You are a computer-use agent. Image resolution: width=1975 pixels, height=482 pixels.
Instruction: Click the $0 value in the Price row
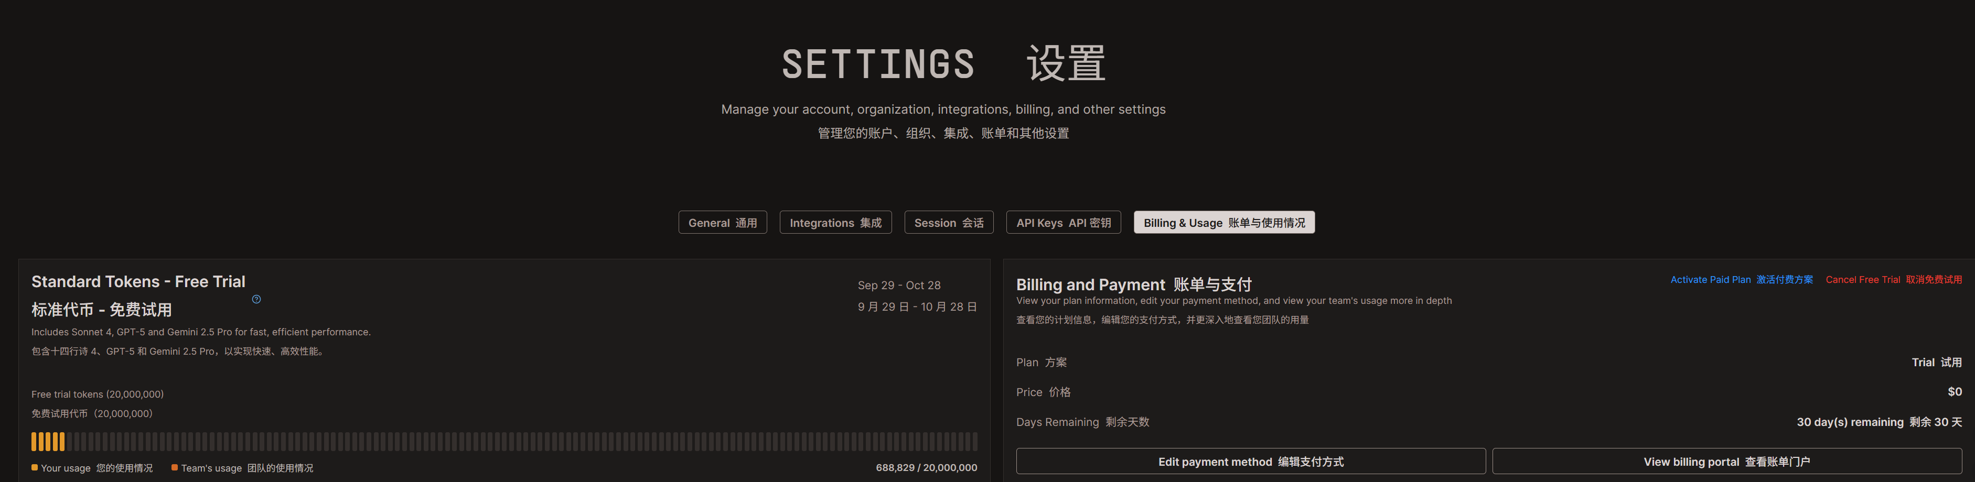1955,391
